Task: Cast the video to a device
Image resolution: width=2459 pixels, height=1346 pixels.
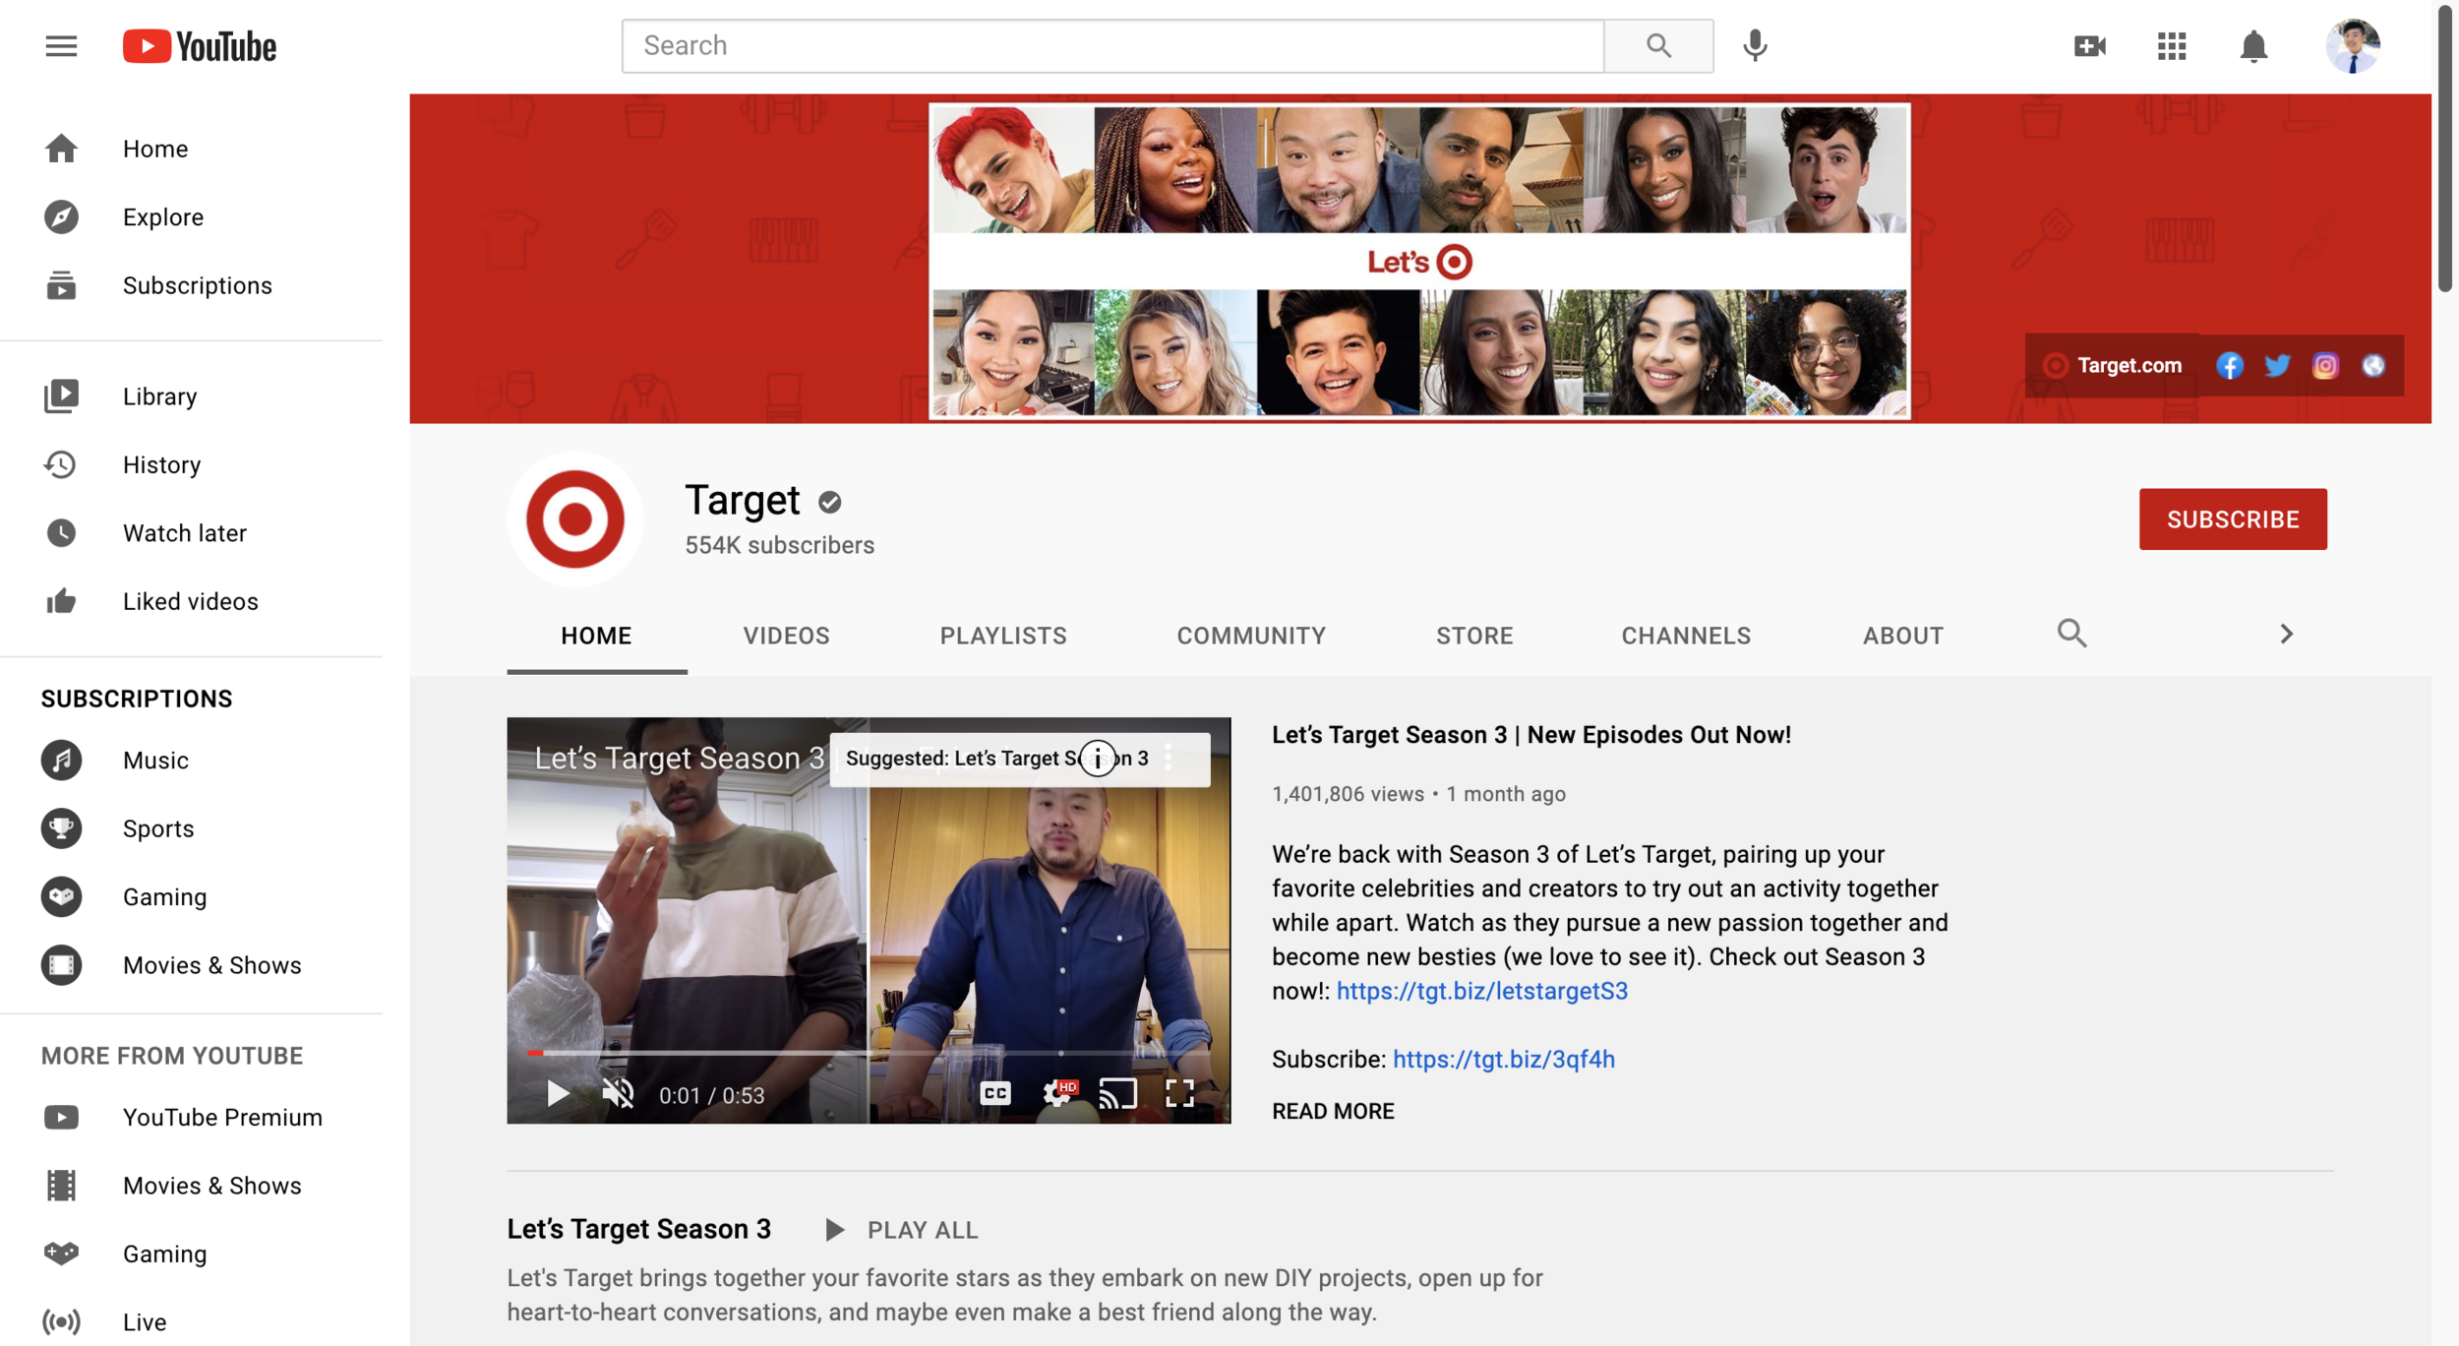Action: (1117, 1093)
